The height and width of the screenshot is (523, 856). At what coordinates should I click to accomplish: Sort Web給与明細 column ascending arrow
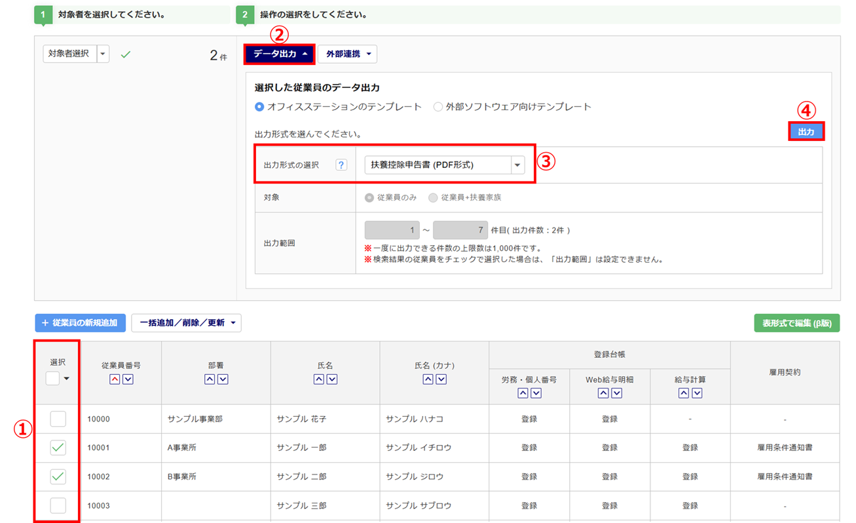click(603, 393)
